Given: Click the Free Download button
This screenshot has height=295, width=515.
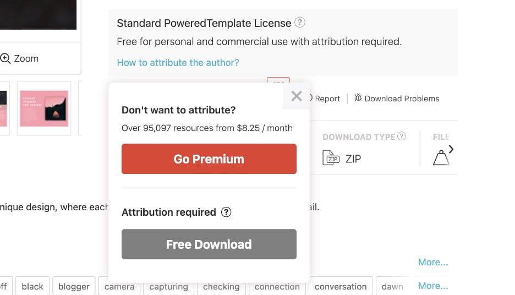Looking at the screenshot, I should 209,244.
